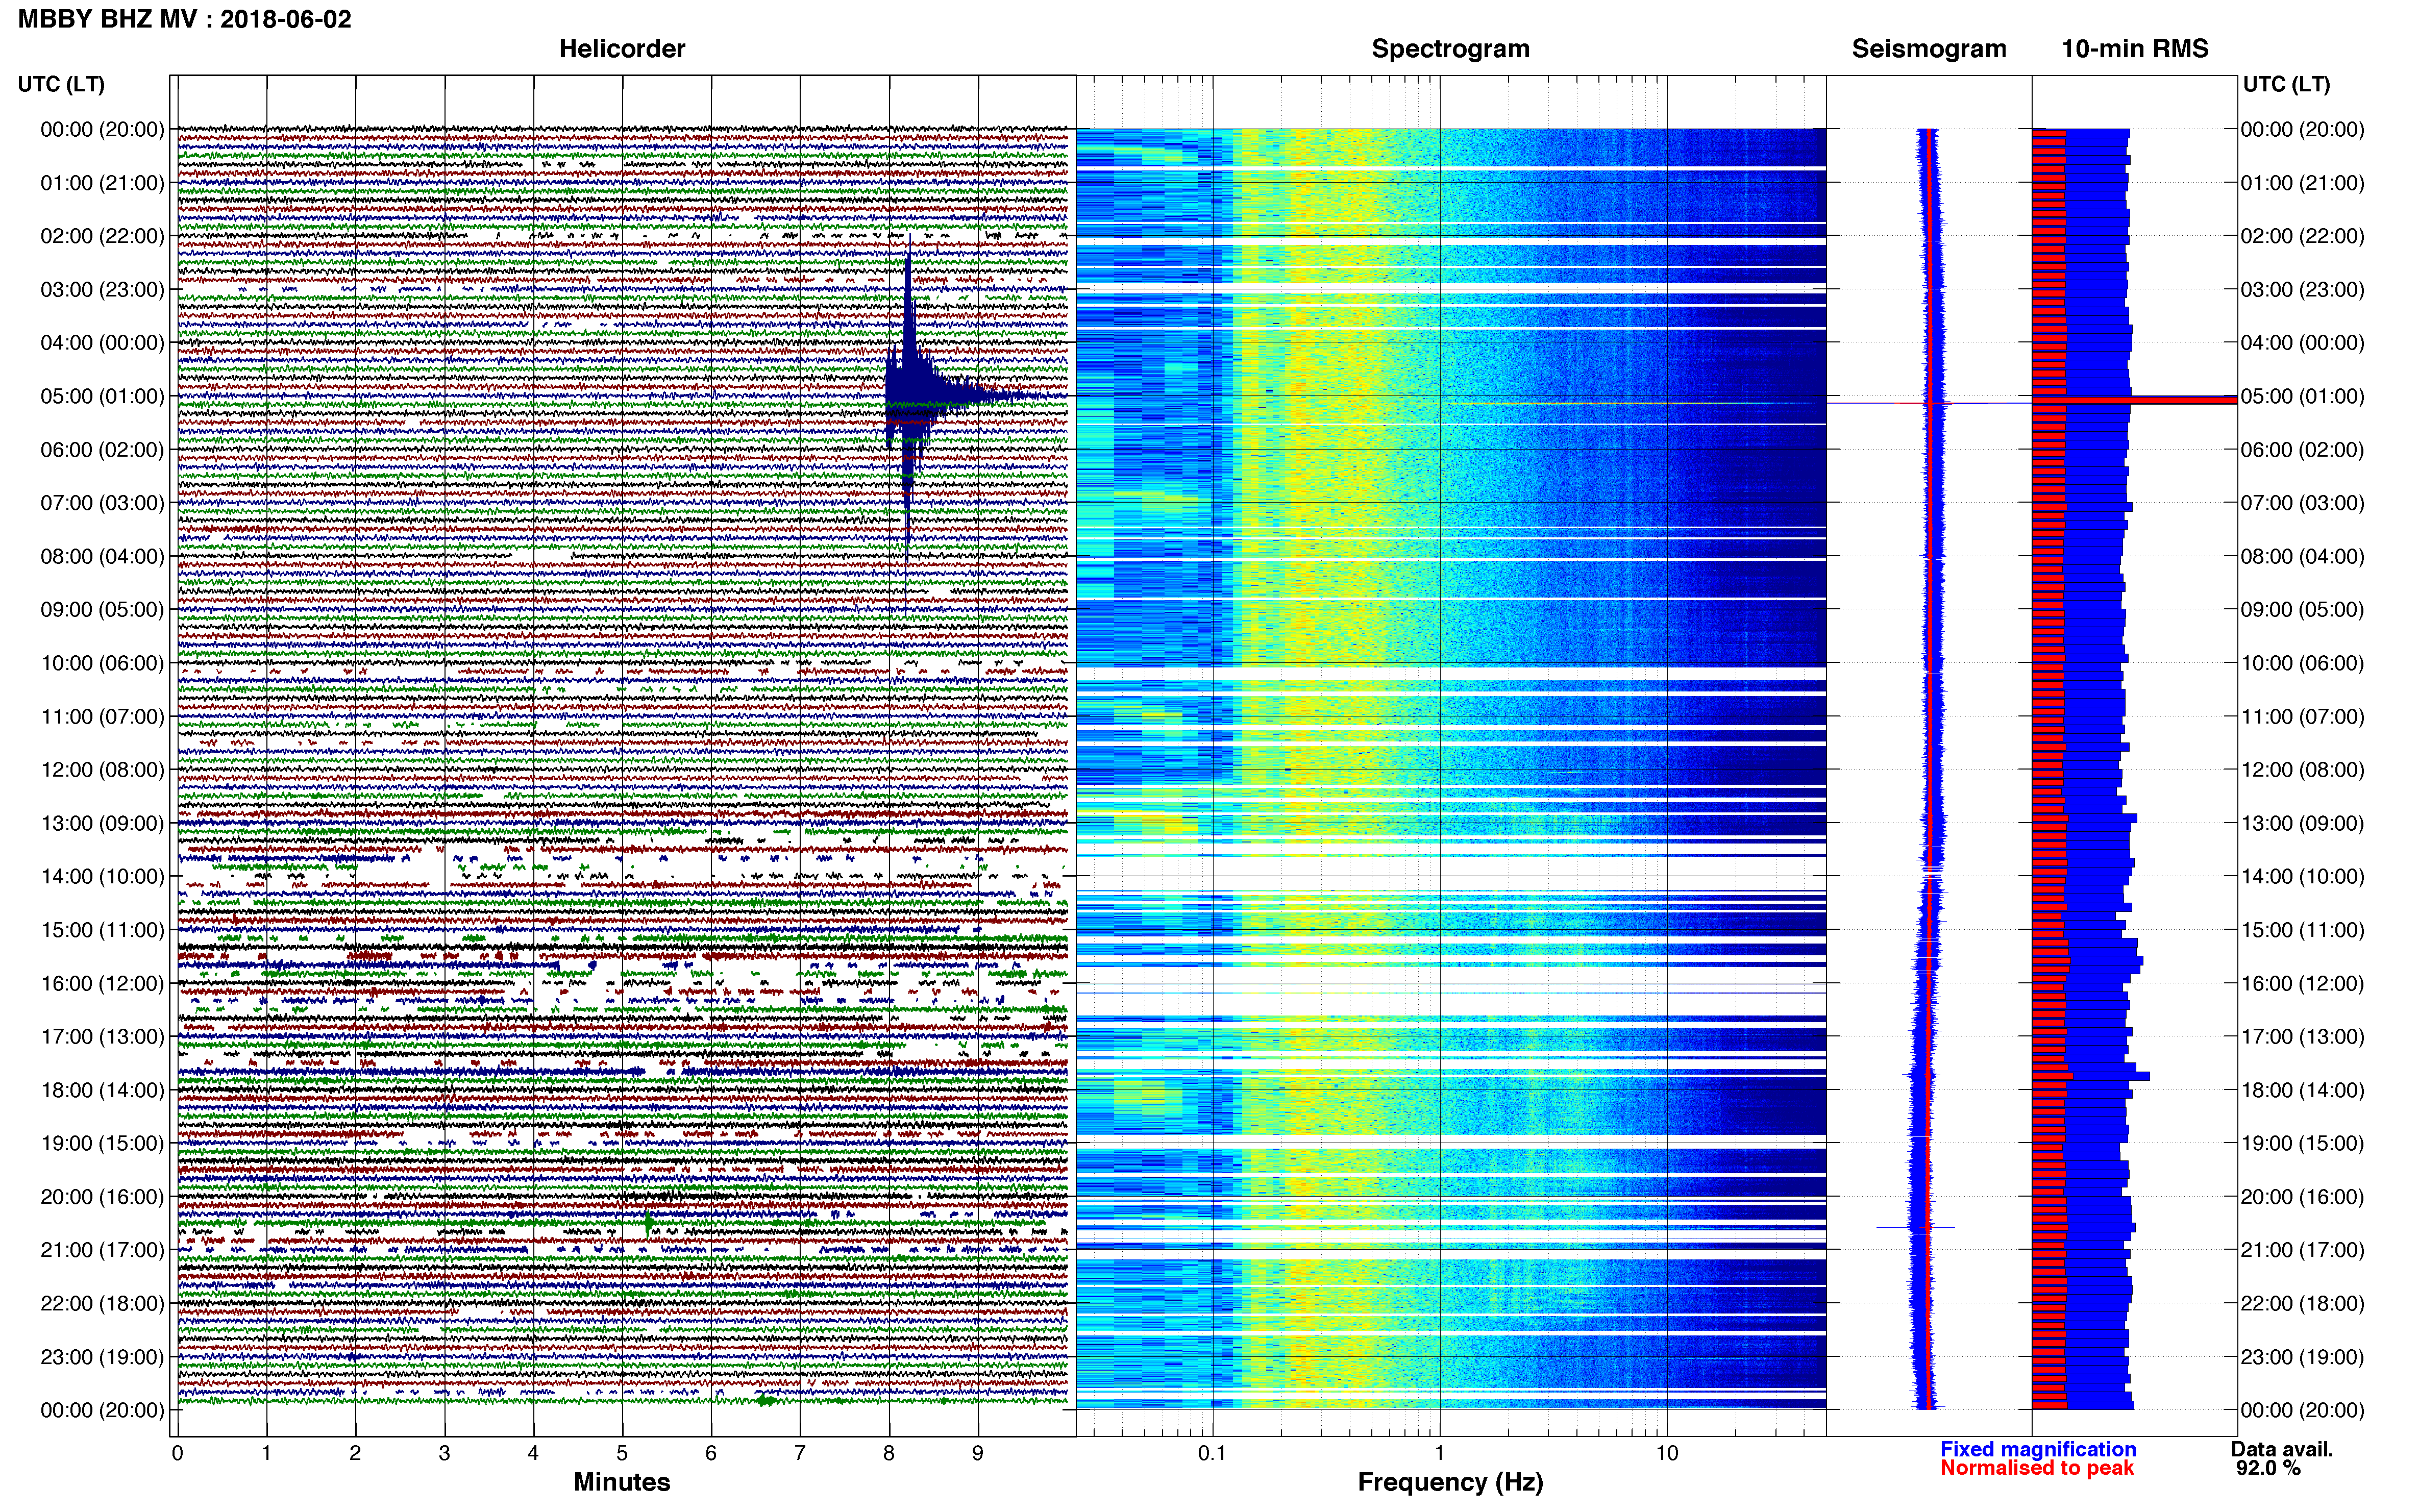Click the right '20:00 (16:00)' time label

[2302, 1197]
